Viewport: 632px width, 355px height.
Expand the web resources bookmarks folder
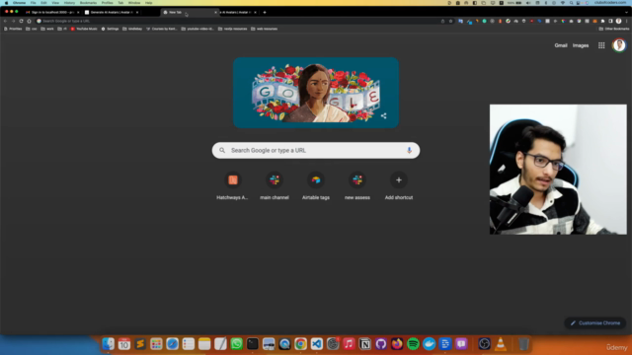[x=264, y=29]
